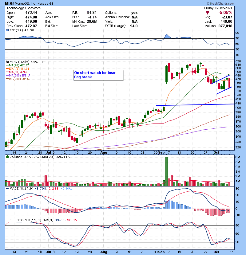This screenshot has height=255, width=246.
Task: Click the MDB (Daily) 449.00 chart title
Action: [26, 62]
